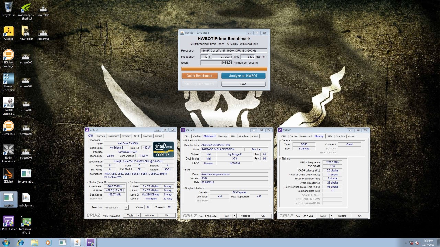Select the EVGA Precision X desktop icon

pos(9,153)
